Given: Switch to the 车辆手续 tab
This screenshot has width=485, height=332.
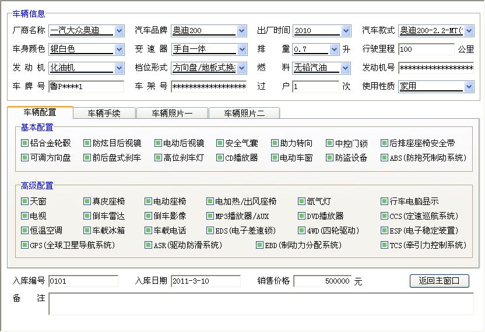Looking at the screenshot, I should click(104, 113).
